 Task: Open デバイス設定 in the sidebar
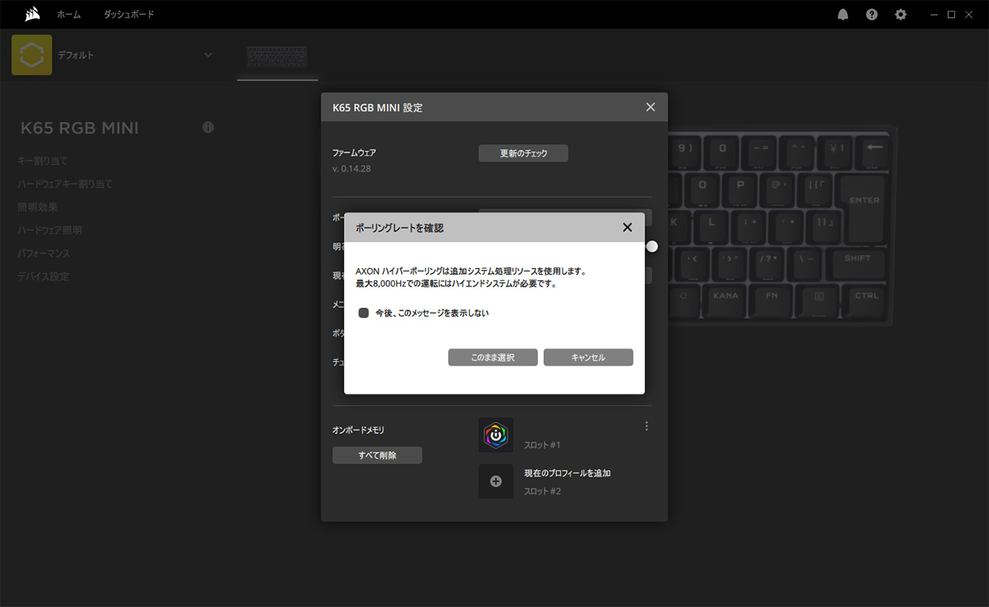(43, 276)
